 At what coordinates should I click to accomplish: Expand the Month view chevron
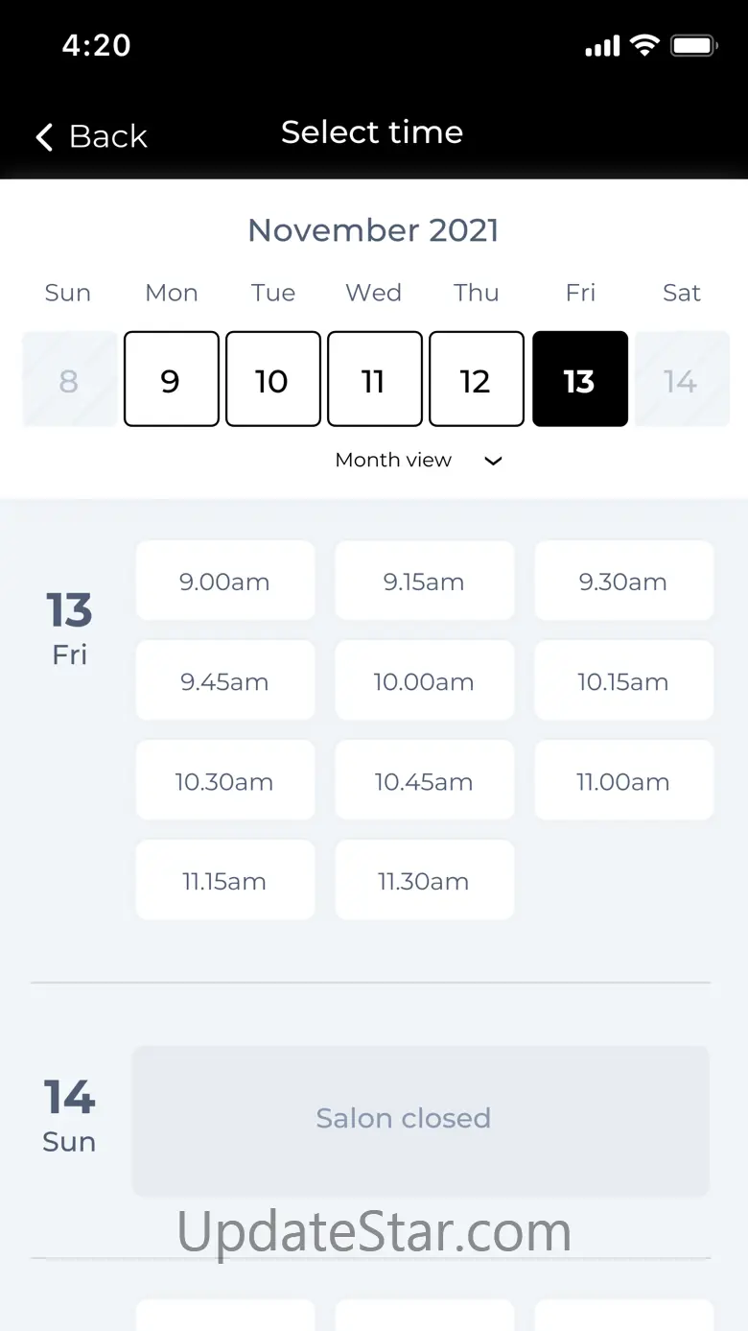(493, 461)
